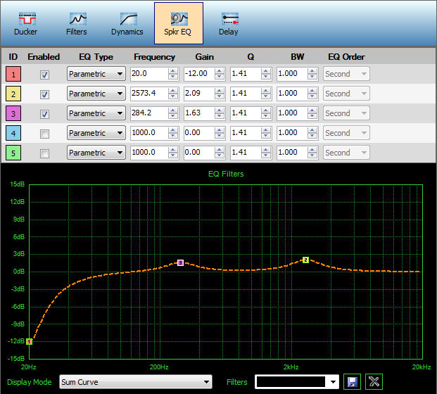Increase band 1 BW with up stepper
The height and width of the screenshot is (394, 437).
[x=312, y=71]
